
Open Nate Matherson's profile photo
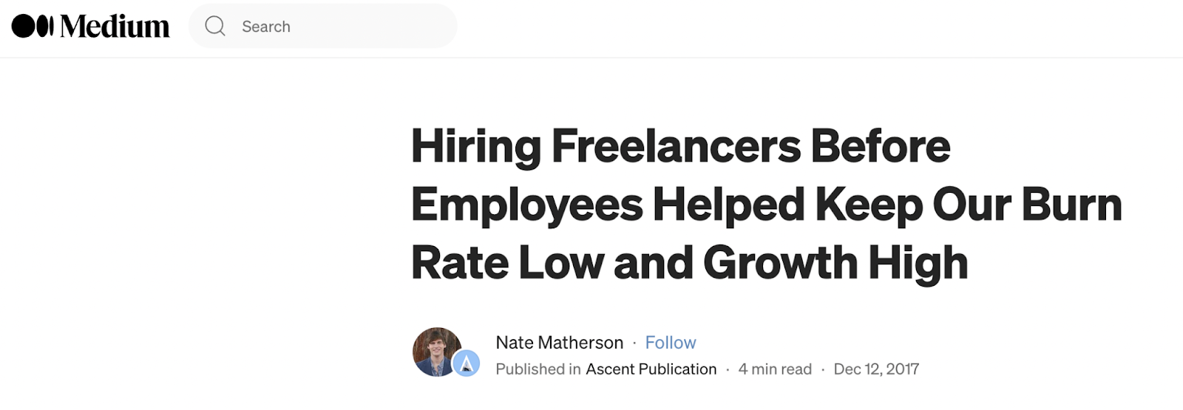435,350
